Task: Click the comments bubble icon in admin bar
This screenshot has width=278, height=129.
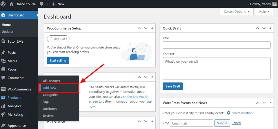Action: point(42,4)
